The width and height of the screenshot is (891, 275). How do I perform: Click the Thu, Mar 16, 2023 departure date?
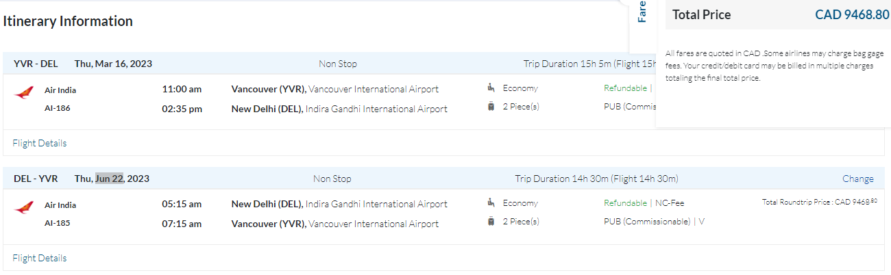pyautogui.click(x=113, y=64)
